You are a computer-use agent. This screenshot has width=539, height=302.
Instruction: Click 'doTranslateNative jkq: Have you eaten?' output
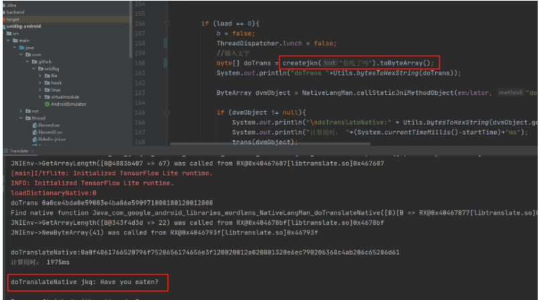84,282
